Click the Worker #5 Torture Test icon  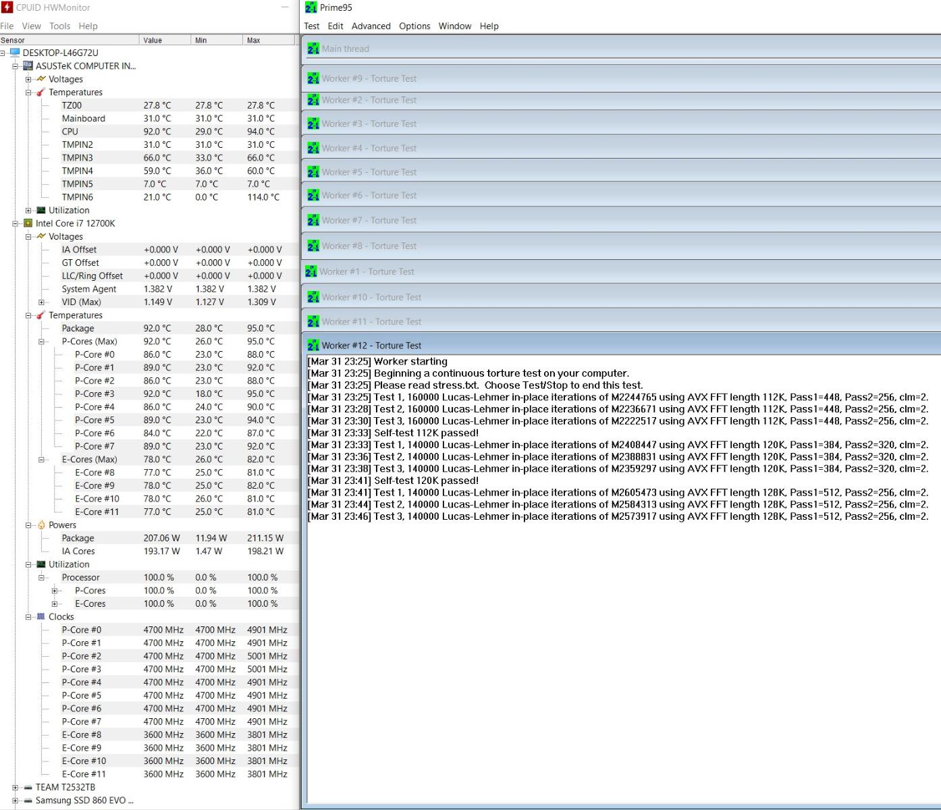(313, 172)
